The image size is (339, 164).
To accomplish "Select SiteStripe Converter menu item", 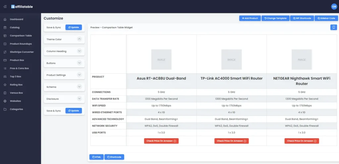I will (x=22, y=52).
